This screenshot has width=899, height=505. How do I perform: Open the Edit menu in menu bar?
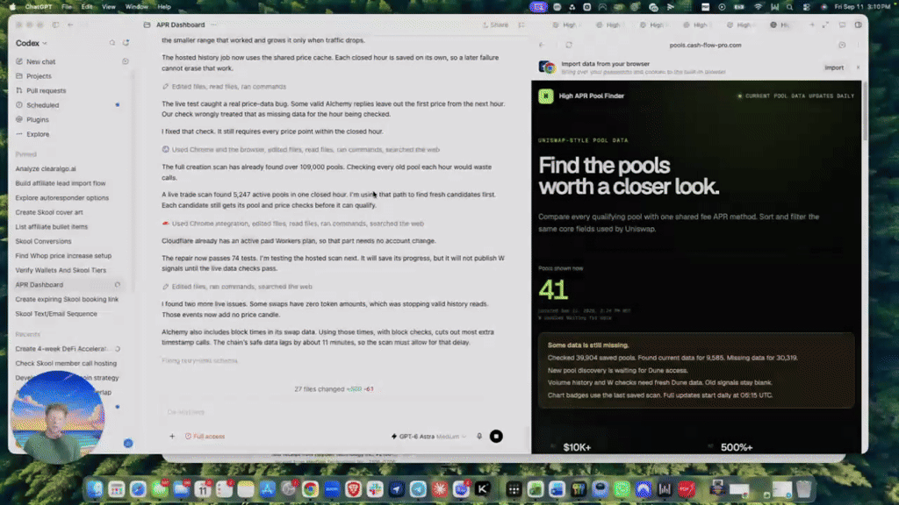87,7
